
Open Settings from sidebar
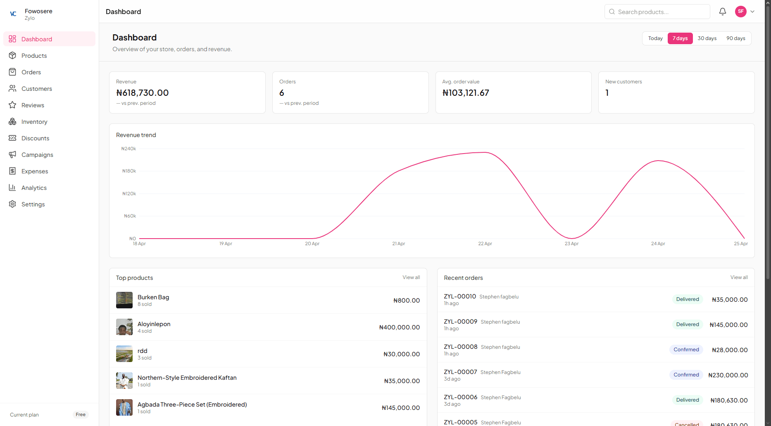(x=49, y=204)
